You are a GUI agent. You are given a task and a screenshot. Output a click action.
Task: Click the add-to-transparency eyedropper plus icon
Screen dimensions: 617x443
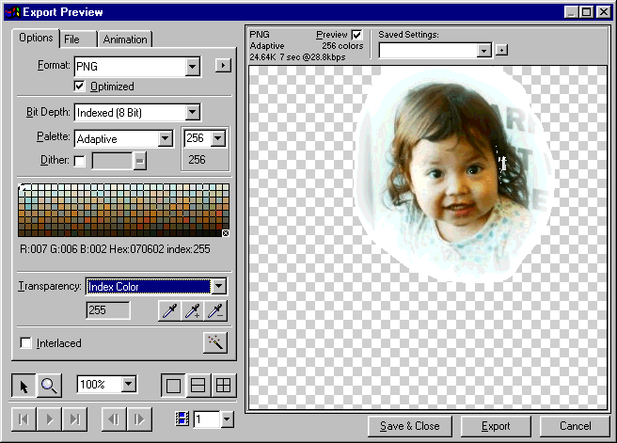coord(193,312)
